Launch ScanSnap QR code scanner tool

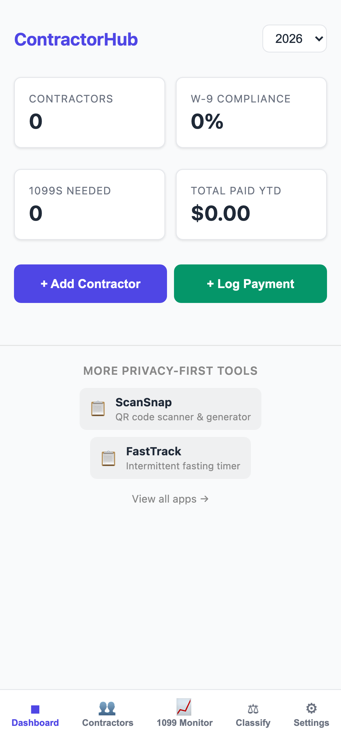[x=170, y=409]
